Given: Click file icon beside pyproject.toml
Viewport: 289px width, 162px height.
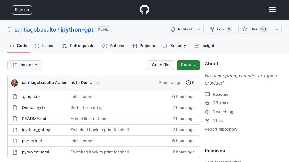Looking at the screenshot, I should pos(15,152).
